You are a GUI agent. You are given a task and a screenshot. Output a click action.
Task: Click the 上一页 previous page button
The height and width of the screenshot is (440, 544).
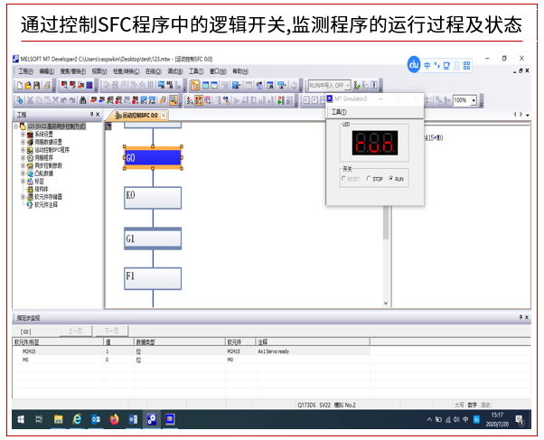[76, 331]
